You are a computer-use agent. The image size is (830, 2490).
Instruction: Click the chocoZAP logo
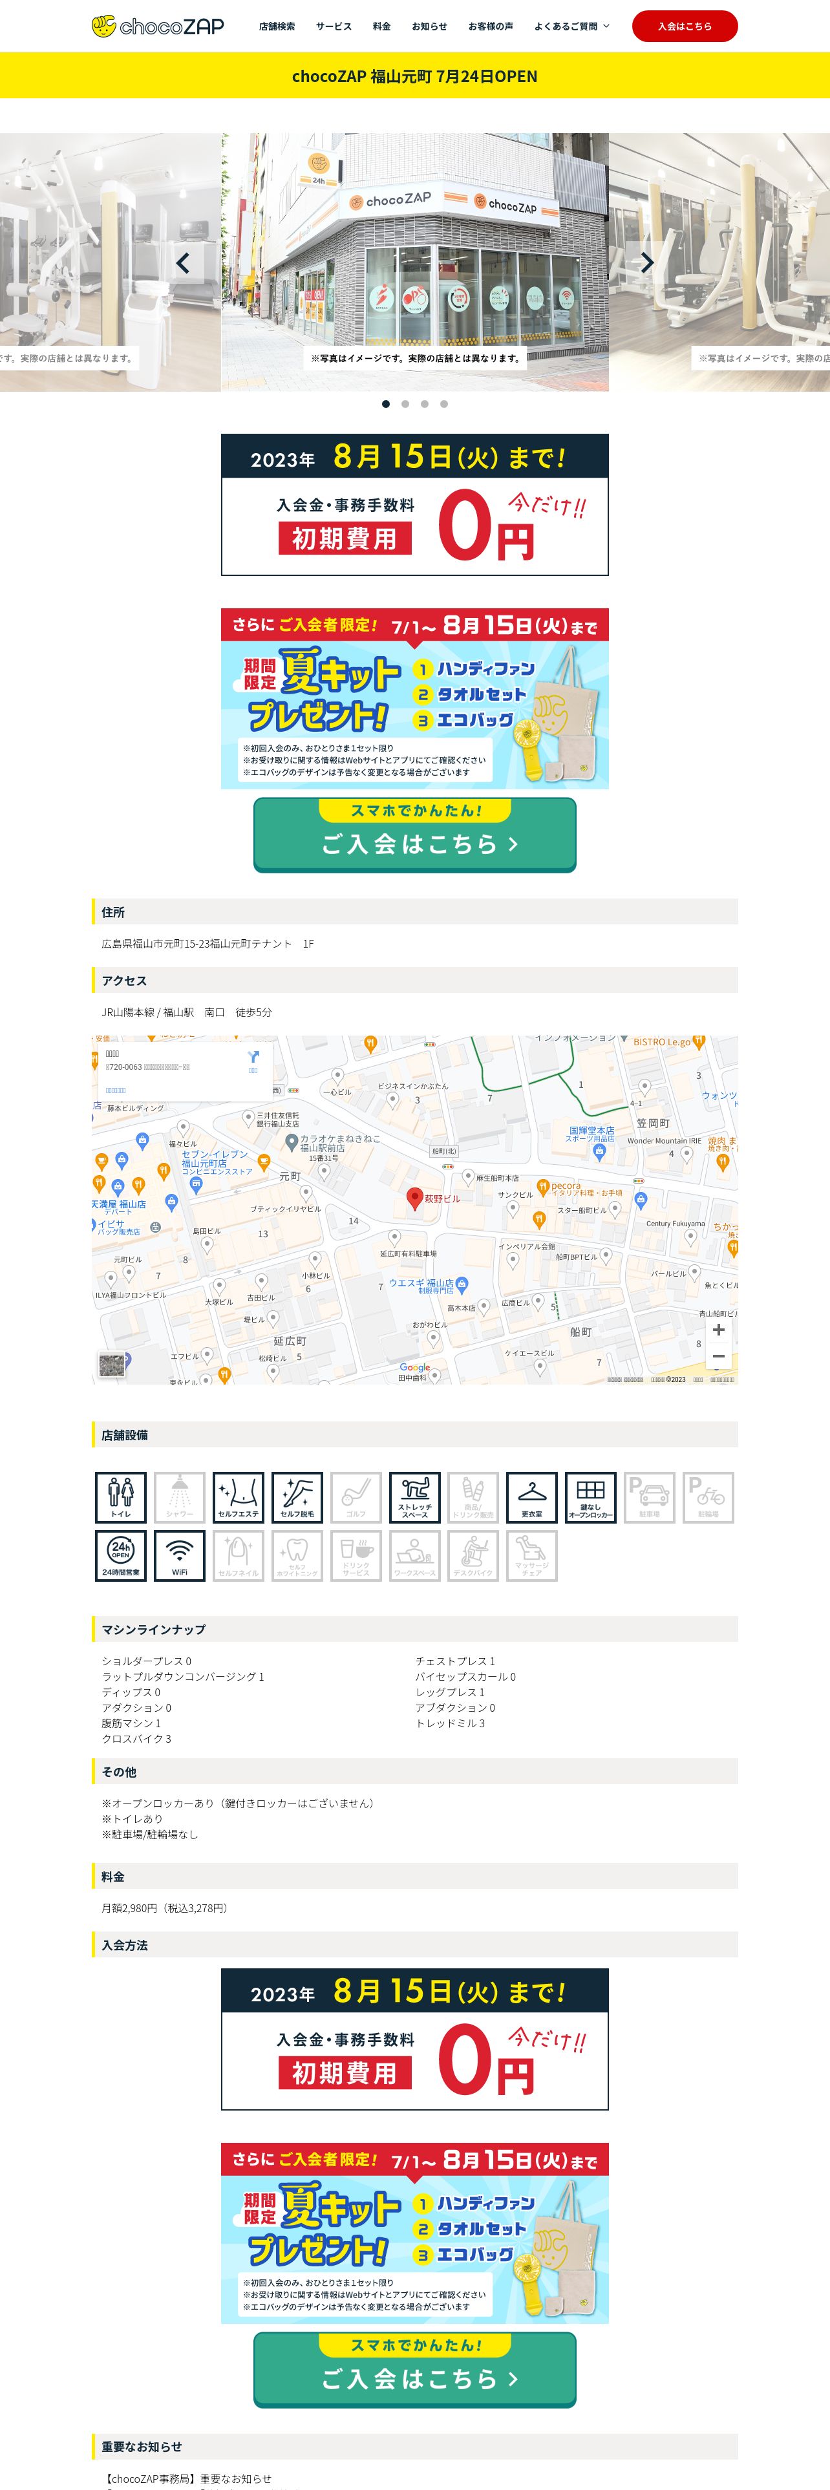158,26
